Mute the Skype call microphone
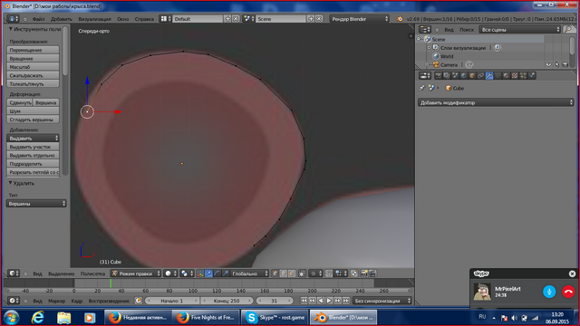This screenshot has width=580, height=326. tap(549, 292)
